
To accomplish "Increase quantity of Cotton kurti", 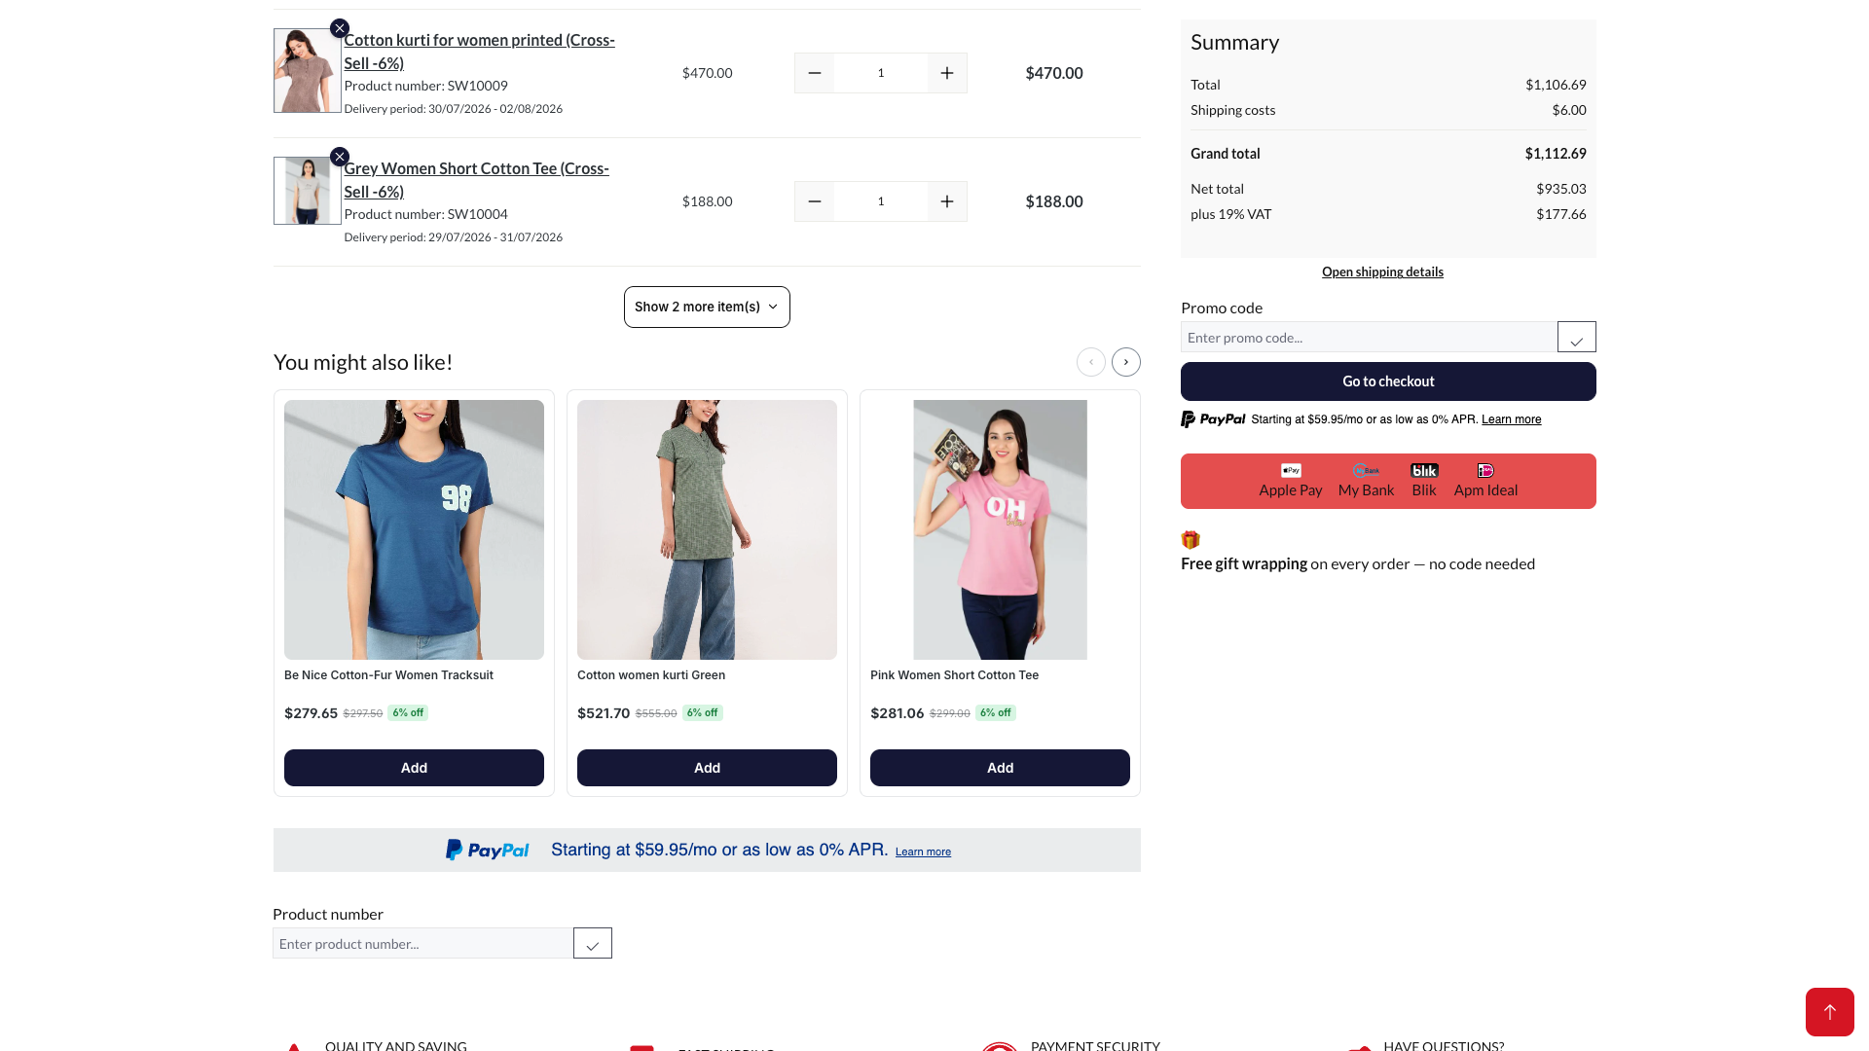I will [947, 73].
